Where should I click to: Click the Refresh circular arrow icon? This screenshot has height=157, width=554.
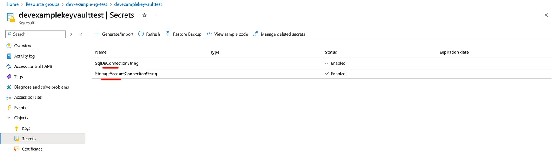(141, 34)
